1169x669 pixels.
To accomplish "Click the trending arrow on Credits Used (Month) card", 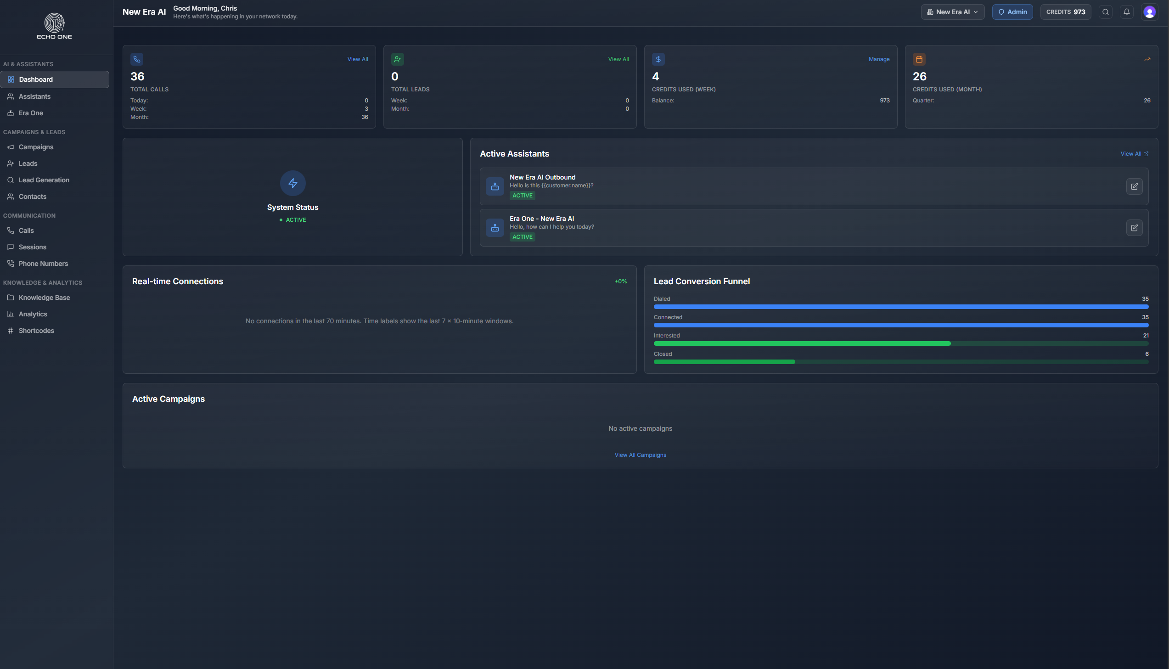I will click(1147, 59).
